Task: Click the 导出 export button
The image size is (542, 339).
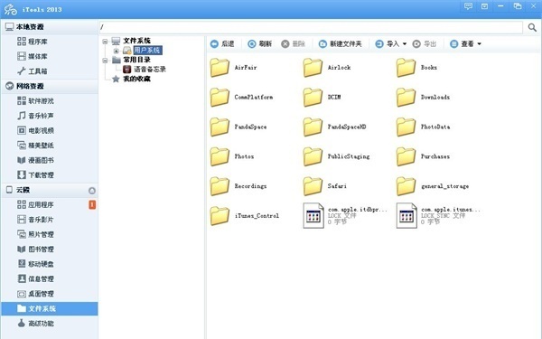Action: pyautogui.click(x=425, y=44)
